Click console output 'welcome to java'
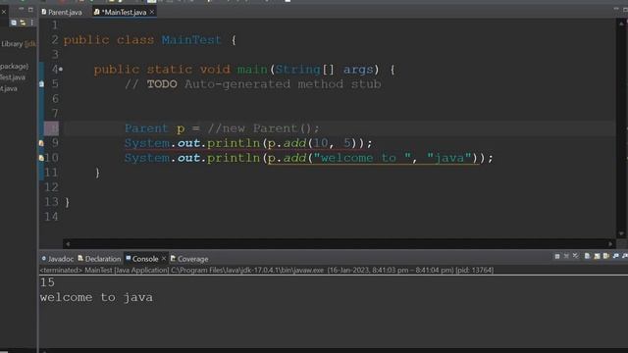The image size is (628, 353). coord(96,297)
